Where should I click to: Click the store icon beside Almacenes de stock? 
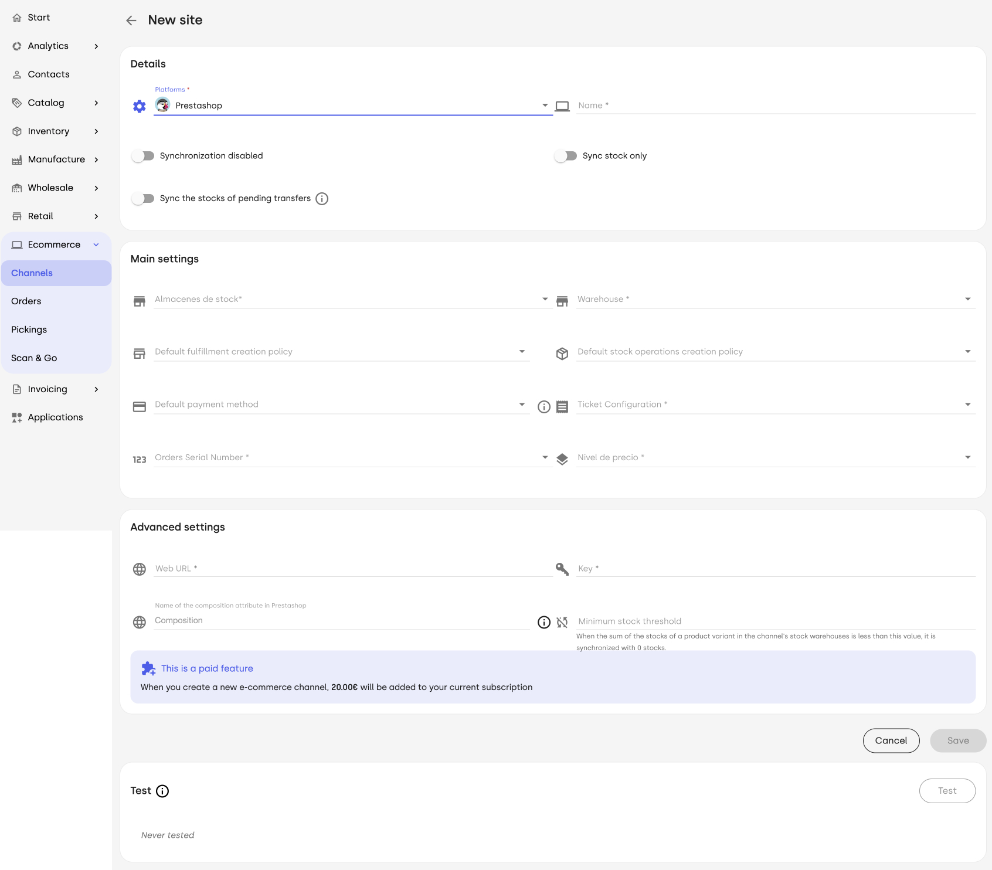tap(140, 301)
